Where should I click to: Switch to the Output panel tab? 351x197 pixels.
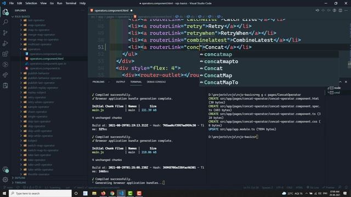(121, 82)
